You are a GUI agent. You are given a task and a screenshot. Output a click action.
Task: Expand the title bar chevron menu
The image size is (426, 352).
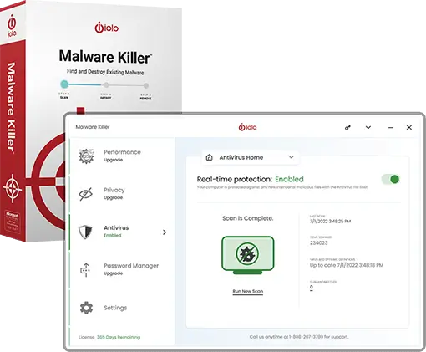pyautogui.click(x=368, y=127)
